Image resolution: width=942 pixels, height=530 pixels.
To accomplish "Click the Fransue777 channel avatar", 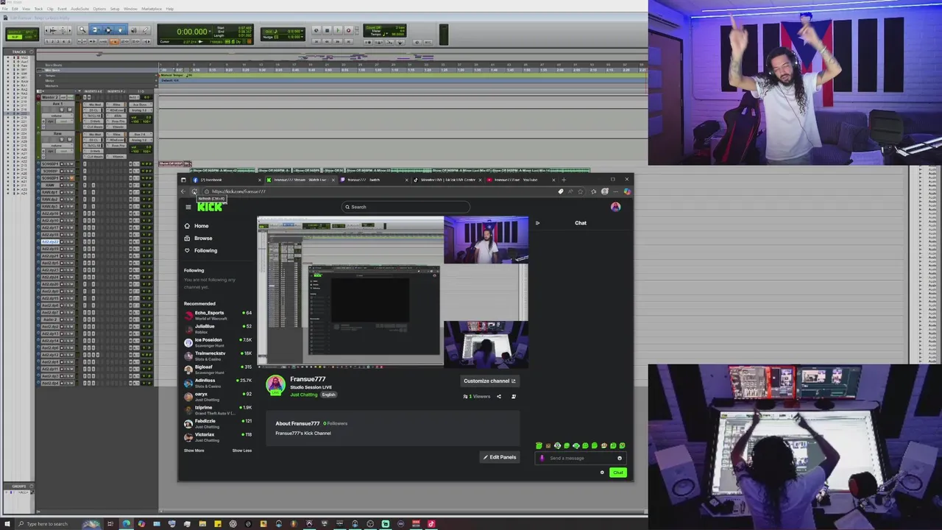I will [275, 385].
